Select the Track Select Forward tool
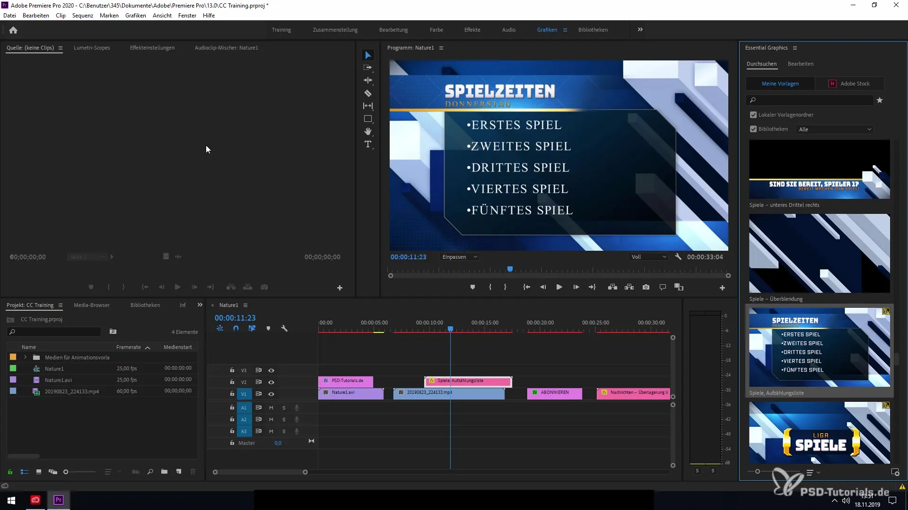Viewport: 908px width, 510px height. pyautogui.click(x=368, y=68)
